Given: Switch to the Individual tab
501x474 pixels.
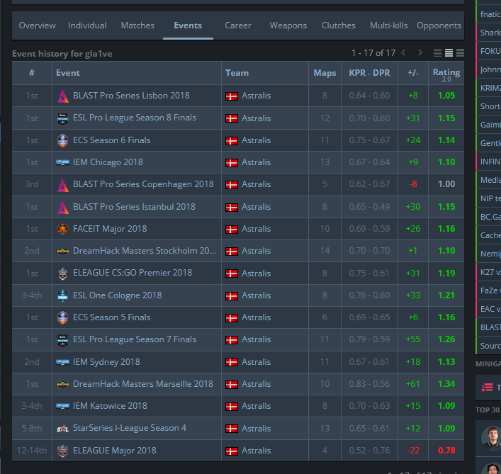Looking at the screenshot, I should pos(87,26).
